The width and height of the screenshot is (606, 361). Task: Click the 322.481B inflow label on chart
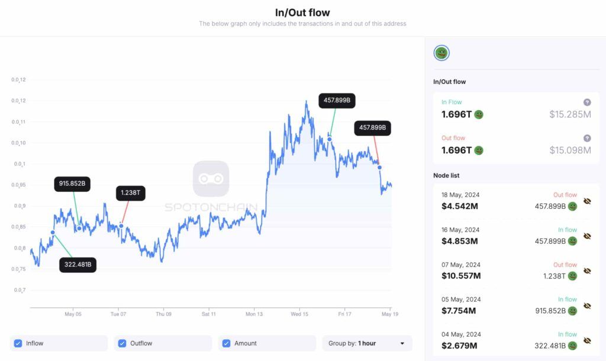(x=78, y=265)
